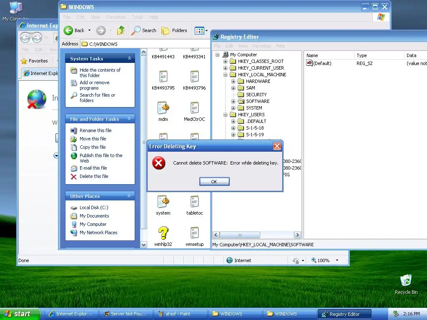Click Copy this file
The width and height of the screenshot is (427, 320).
(92, 147)
